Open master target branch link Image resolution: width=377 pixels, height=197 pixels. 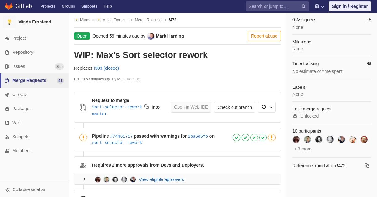click(100, 114)
